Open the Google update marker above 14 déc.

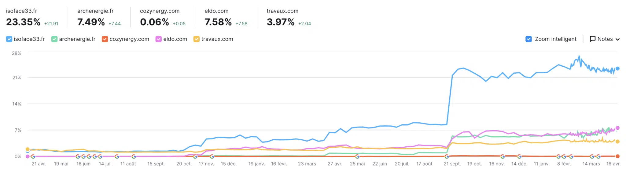coord(519,156)
